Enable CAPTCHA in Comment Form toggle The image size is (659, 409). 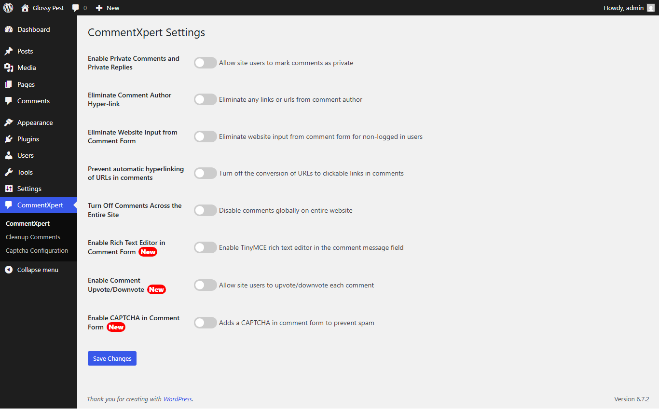pos(206,323)
